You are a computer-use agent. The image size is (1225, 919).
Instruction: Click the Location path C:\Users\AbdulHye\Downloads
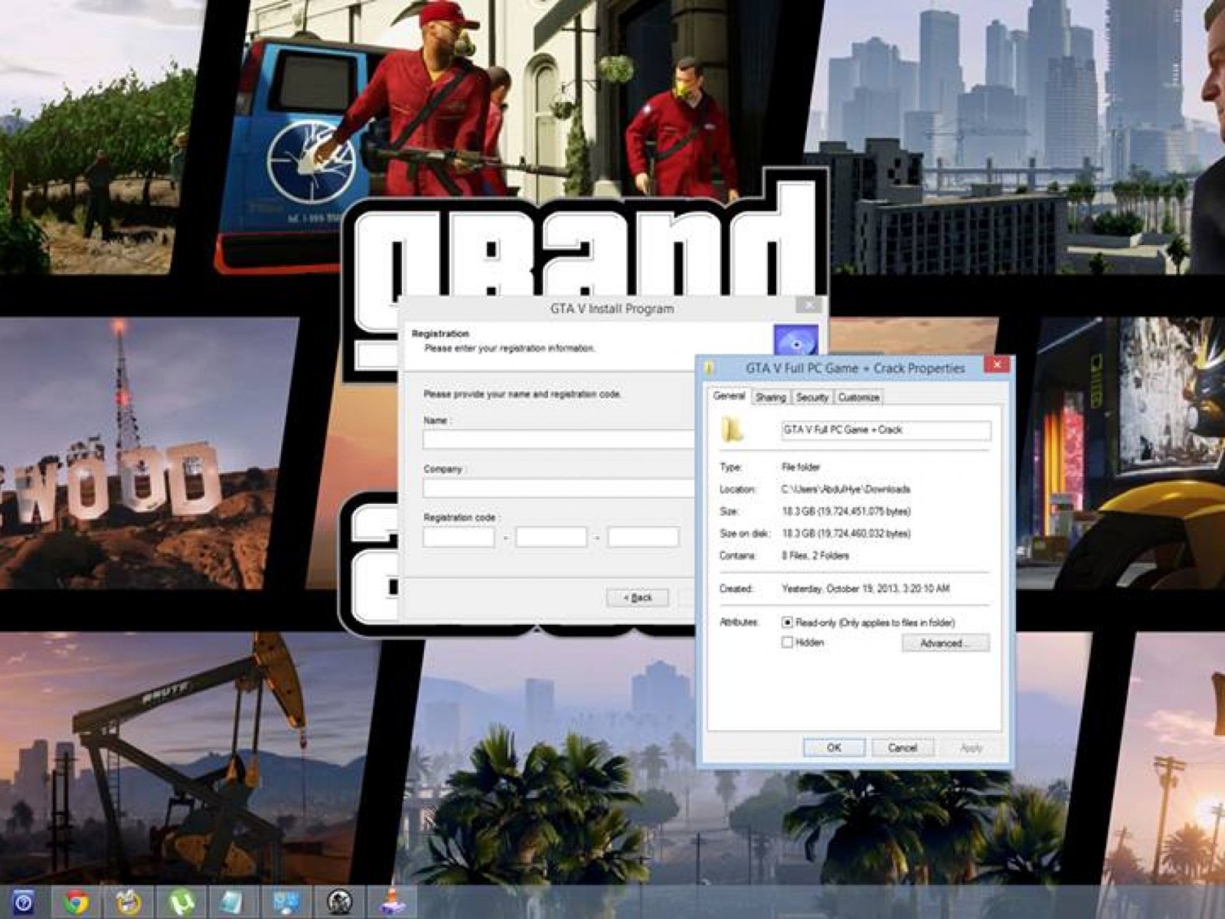(846, 489)
